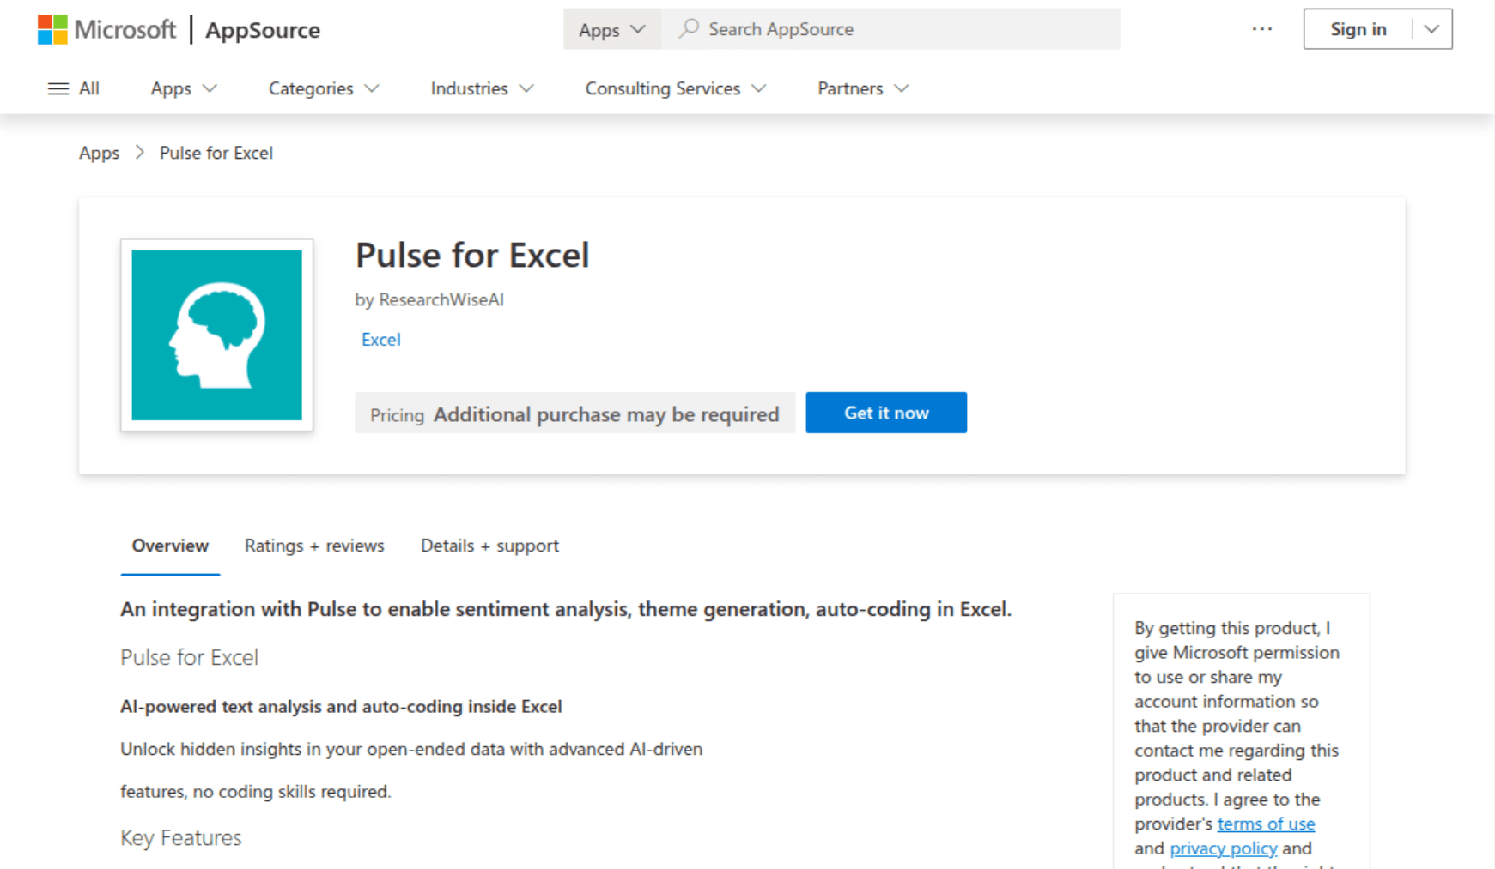Click the Key Features heading
Image resolution: width=1495 pixels, height=869 pixels.
point(181,837)
